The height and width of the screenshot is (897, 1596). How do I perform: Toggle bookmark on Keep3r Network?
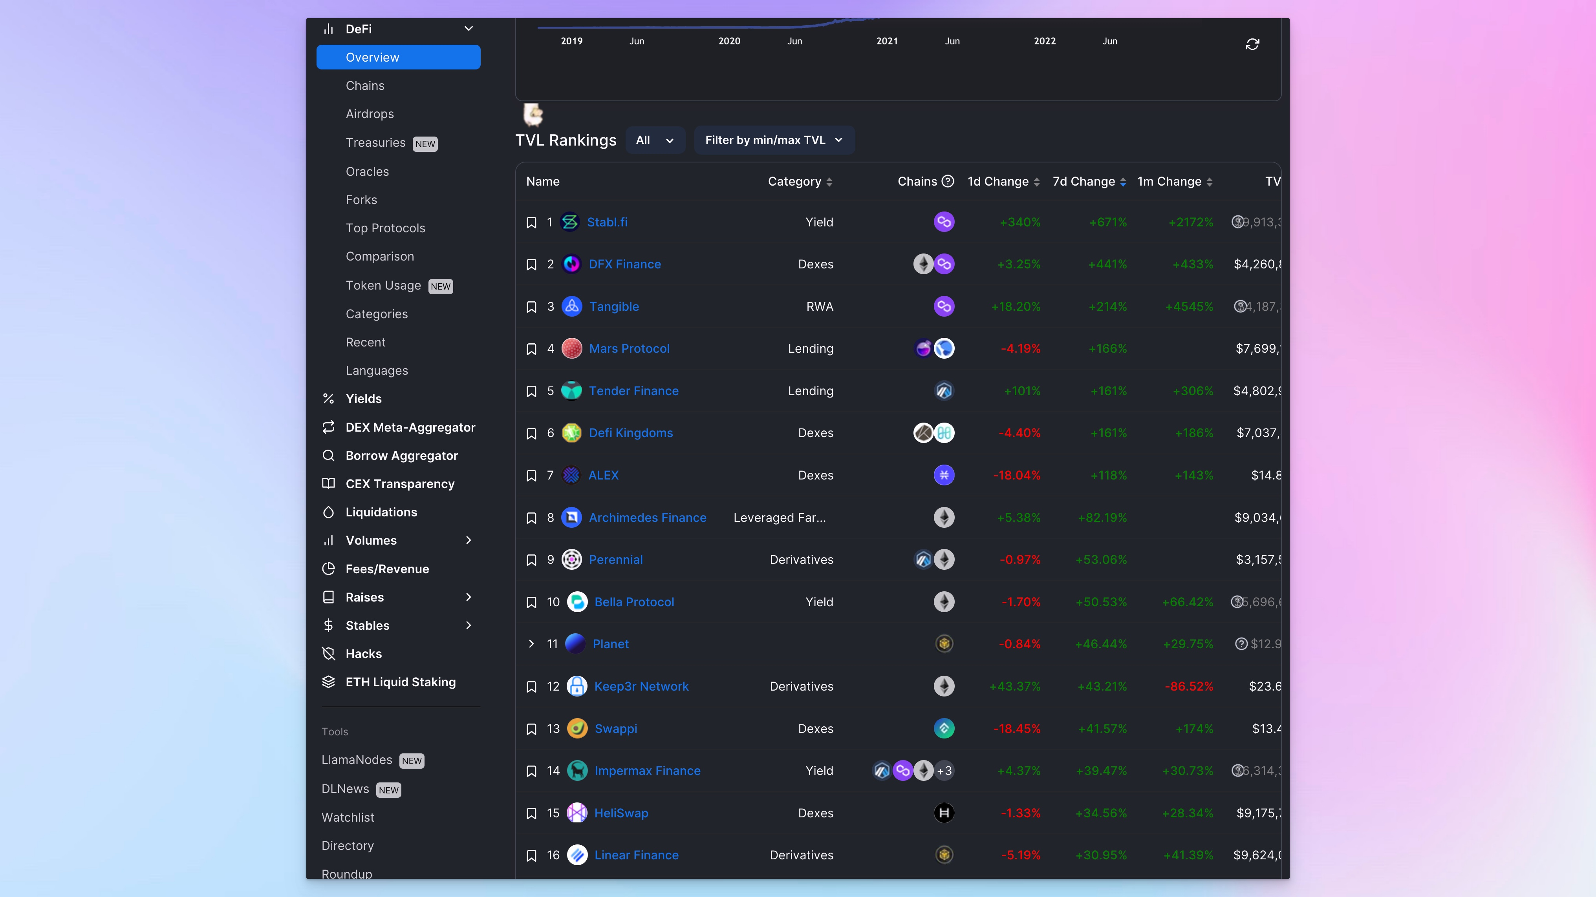click(x=531, y=687)
